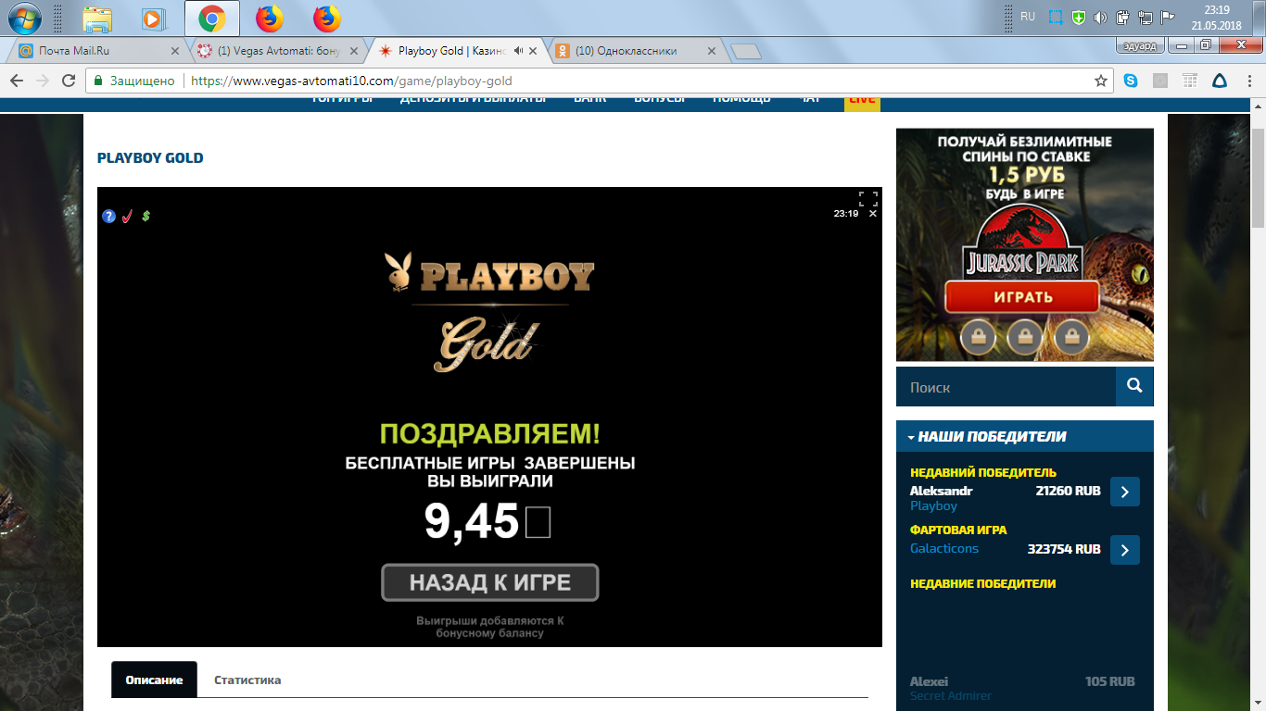Click the НАЗАД К ИГРЕ button
The height and width of the screenshot is (711, 1266).
click(x=490, y=582)
